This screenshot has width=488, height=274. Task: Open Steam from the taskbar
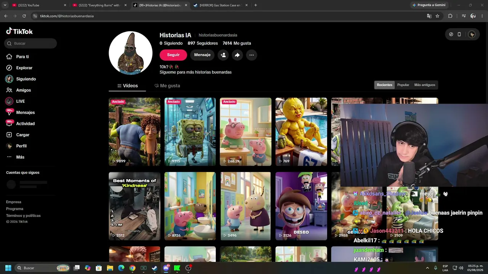[154, 268]
